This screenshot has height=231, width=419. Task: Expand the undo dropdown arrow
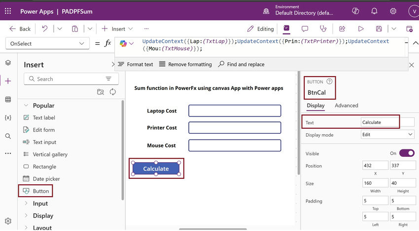coord(60,29)
